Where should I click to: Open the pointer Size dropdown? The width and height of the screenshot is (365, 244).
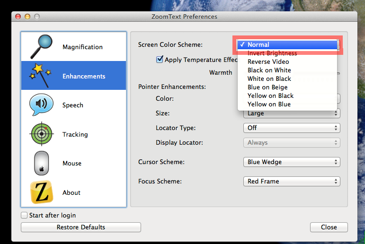292,113
